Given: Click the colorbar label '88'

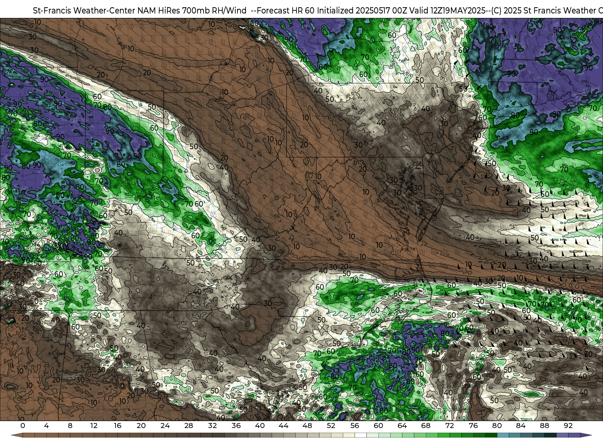Looking at the screenshot, I should (x=544, y=426).
